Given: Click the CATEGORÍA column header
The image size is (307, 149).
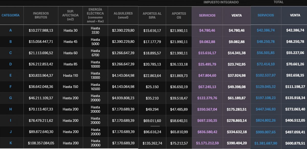Looking at the screenshot, I should [x=10, y=15].
